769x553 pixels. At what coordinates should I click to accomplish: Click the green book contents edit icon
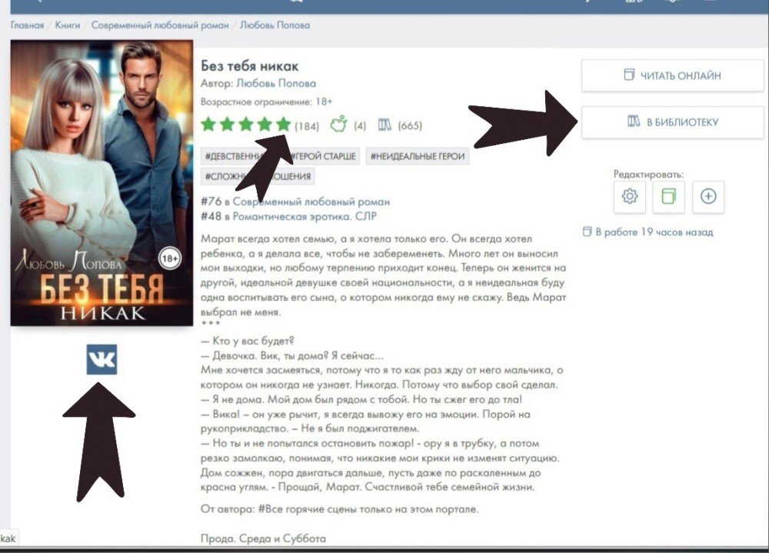[668, 197]
